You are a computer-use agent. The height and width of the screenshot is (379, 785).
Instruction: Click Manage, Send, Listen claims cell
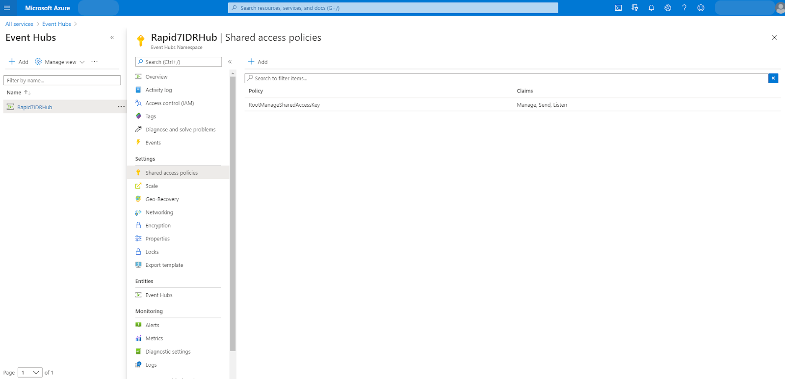point(542,105)
